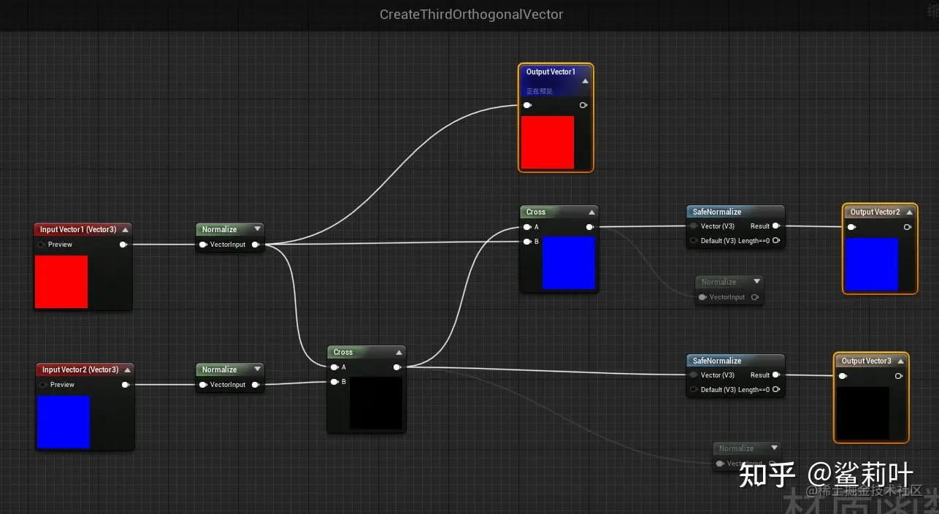Click VectorInput pin on top Normalize node
This screenshot has height=514, width=939.
(x=204, y=245)
